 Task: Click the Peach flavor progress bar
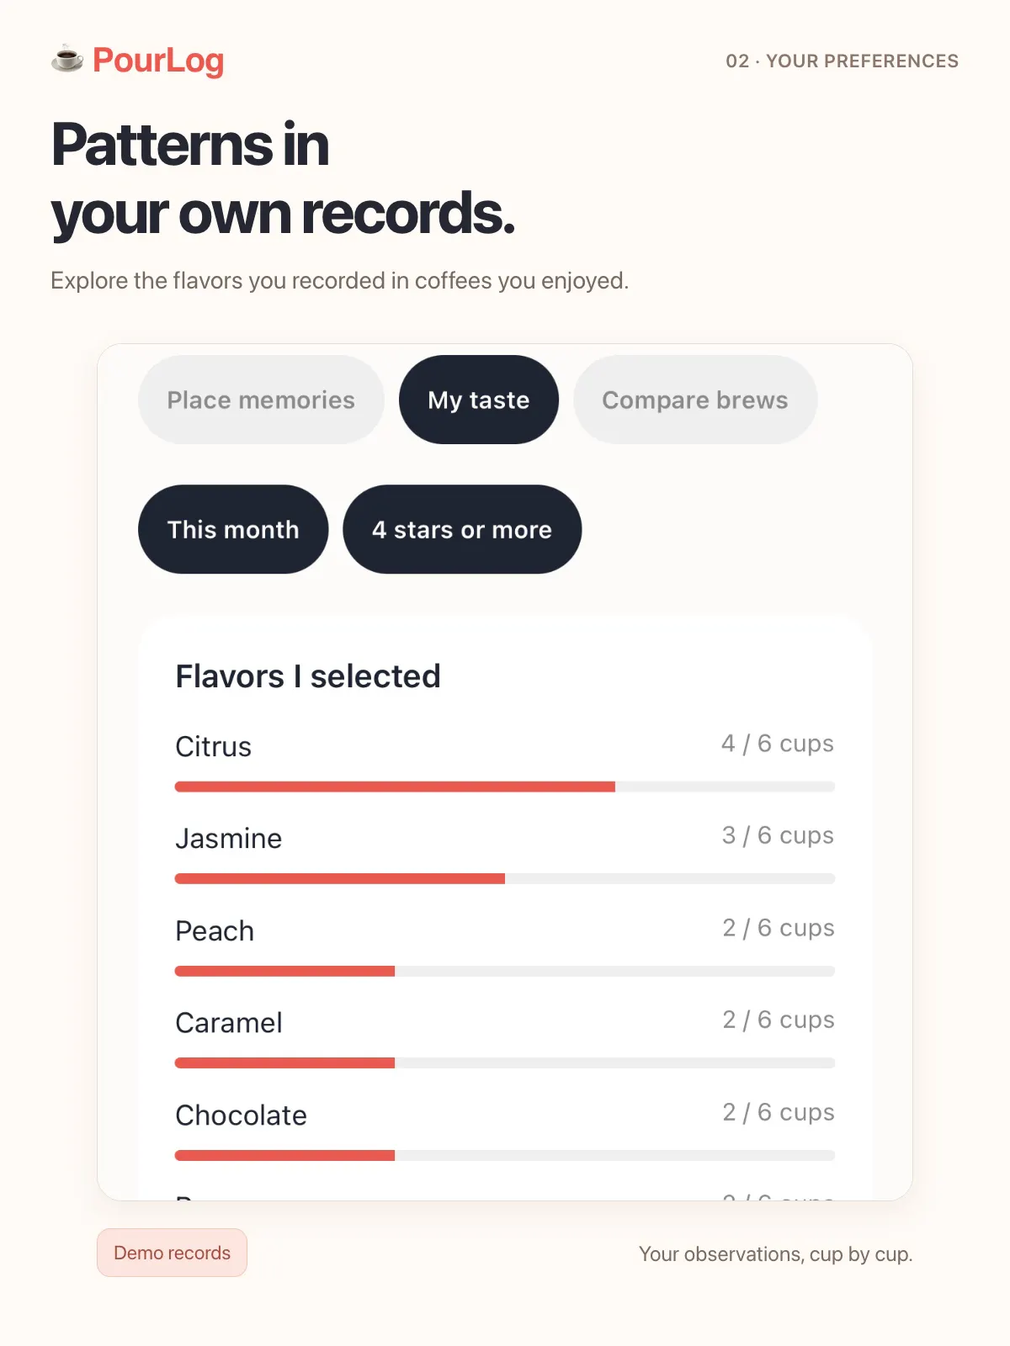click(x=505, y=971)
